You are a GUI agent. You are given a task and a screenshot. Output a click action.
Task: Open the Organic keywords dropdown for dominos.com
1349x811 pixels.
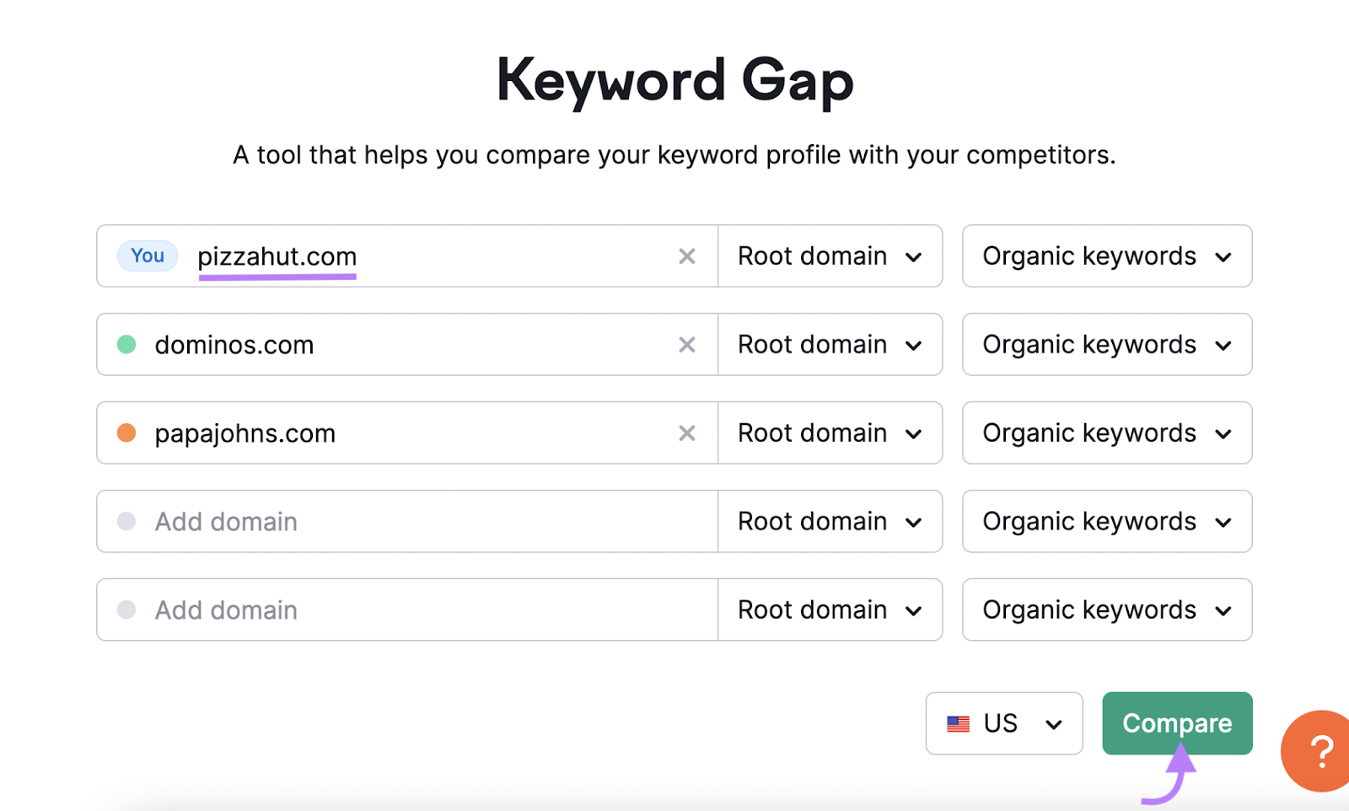tap(1106, 345)
